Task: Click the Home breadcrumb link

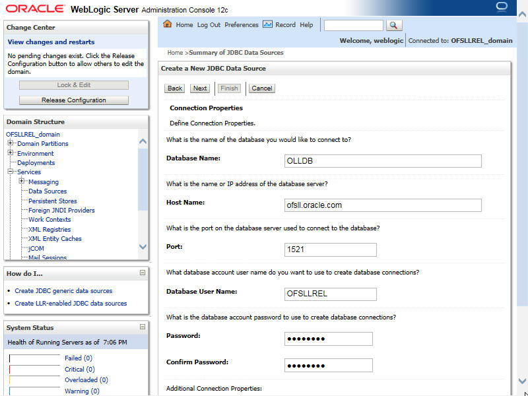Action: (x=175, y=53)
